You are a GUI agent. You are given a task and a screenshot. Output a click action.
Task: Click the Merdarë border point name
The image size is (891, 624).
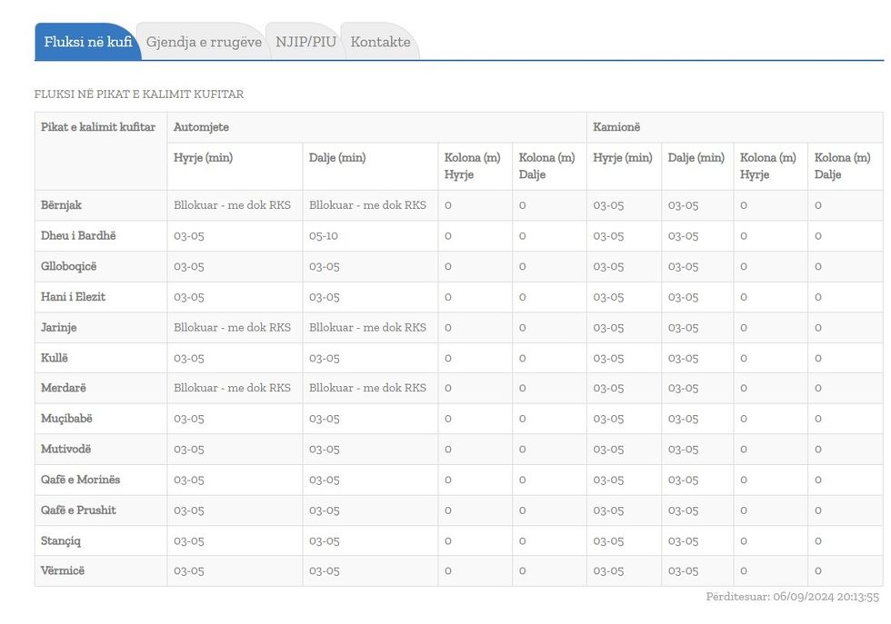[x=64, y=388]
